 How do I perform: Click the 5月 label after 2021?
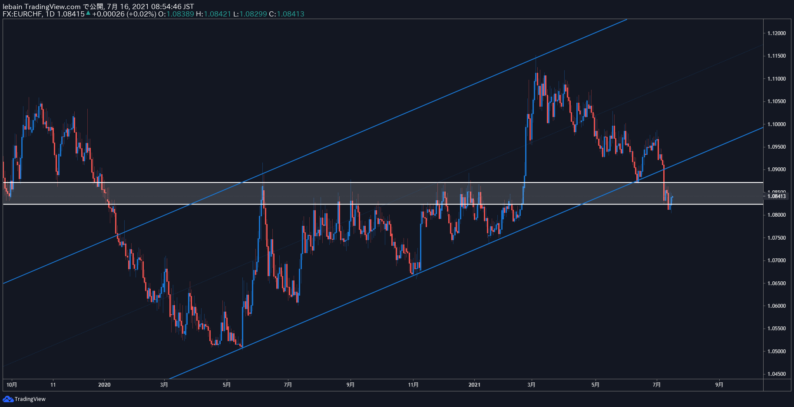(x=595, y=384)
